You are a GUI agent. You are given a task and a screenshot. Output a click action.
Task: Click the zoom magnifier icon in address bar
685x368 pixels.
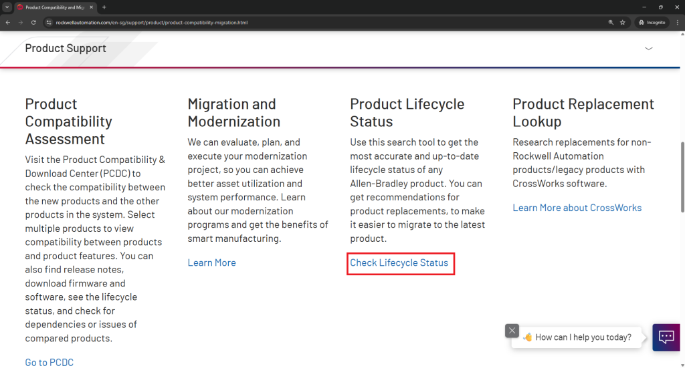(x=610, y=22)
